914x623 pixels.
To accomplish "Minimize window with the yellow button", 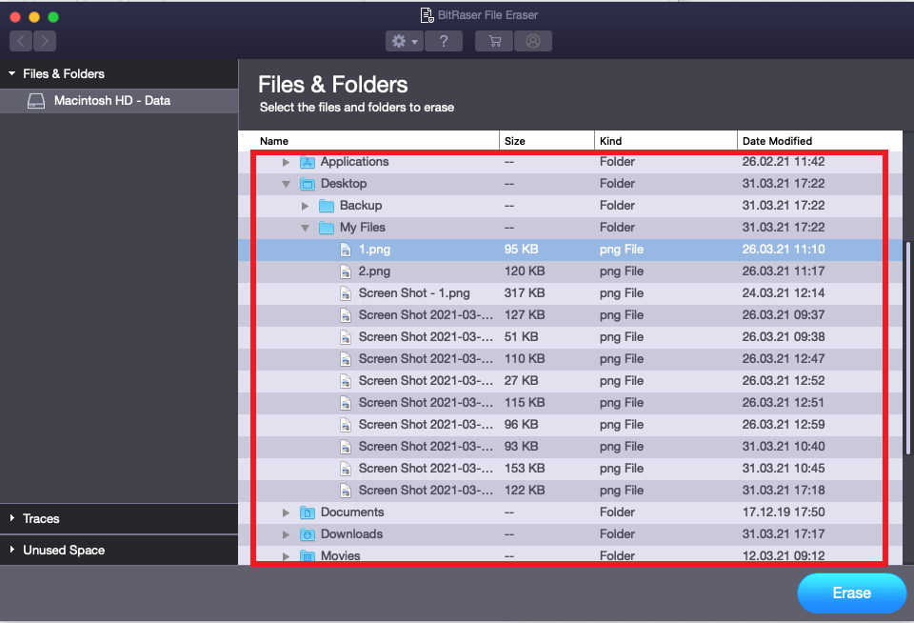I will (34, 17).
